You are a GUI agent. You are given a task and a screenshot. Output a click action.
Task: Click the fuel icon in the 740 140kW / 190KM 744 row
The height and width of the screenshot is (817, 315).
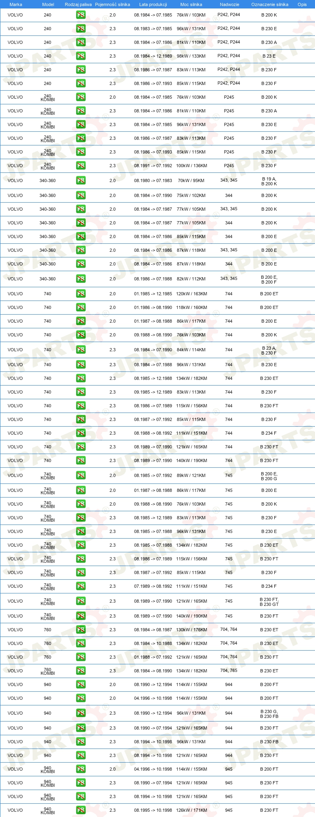81,460
